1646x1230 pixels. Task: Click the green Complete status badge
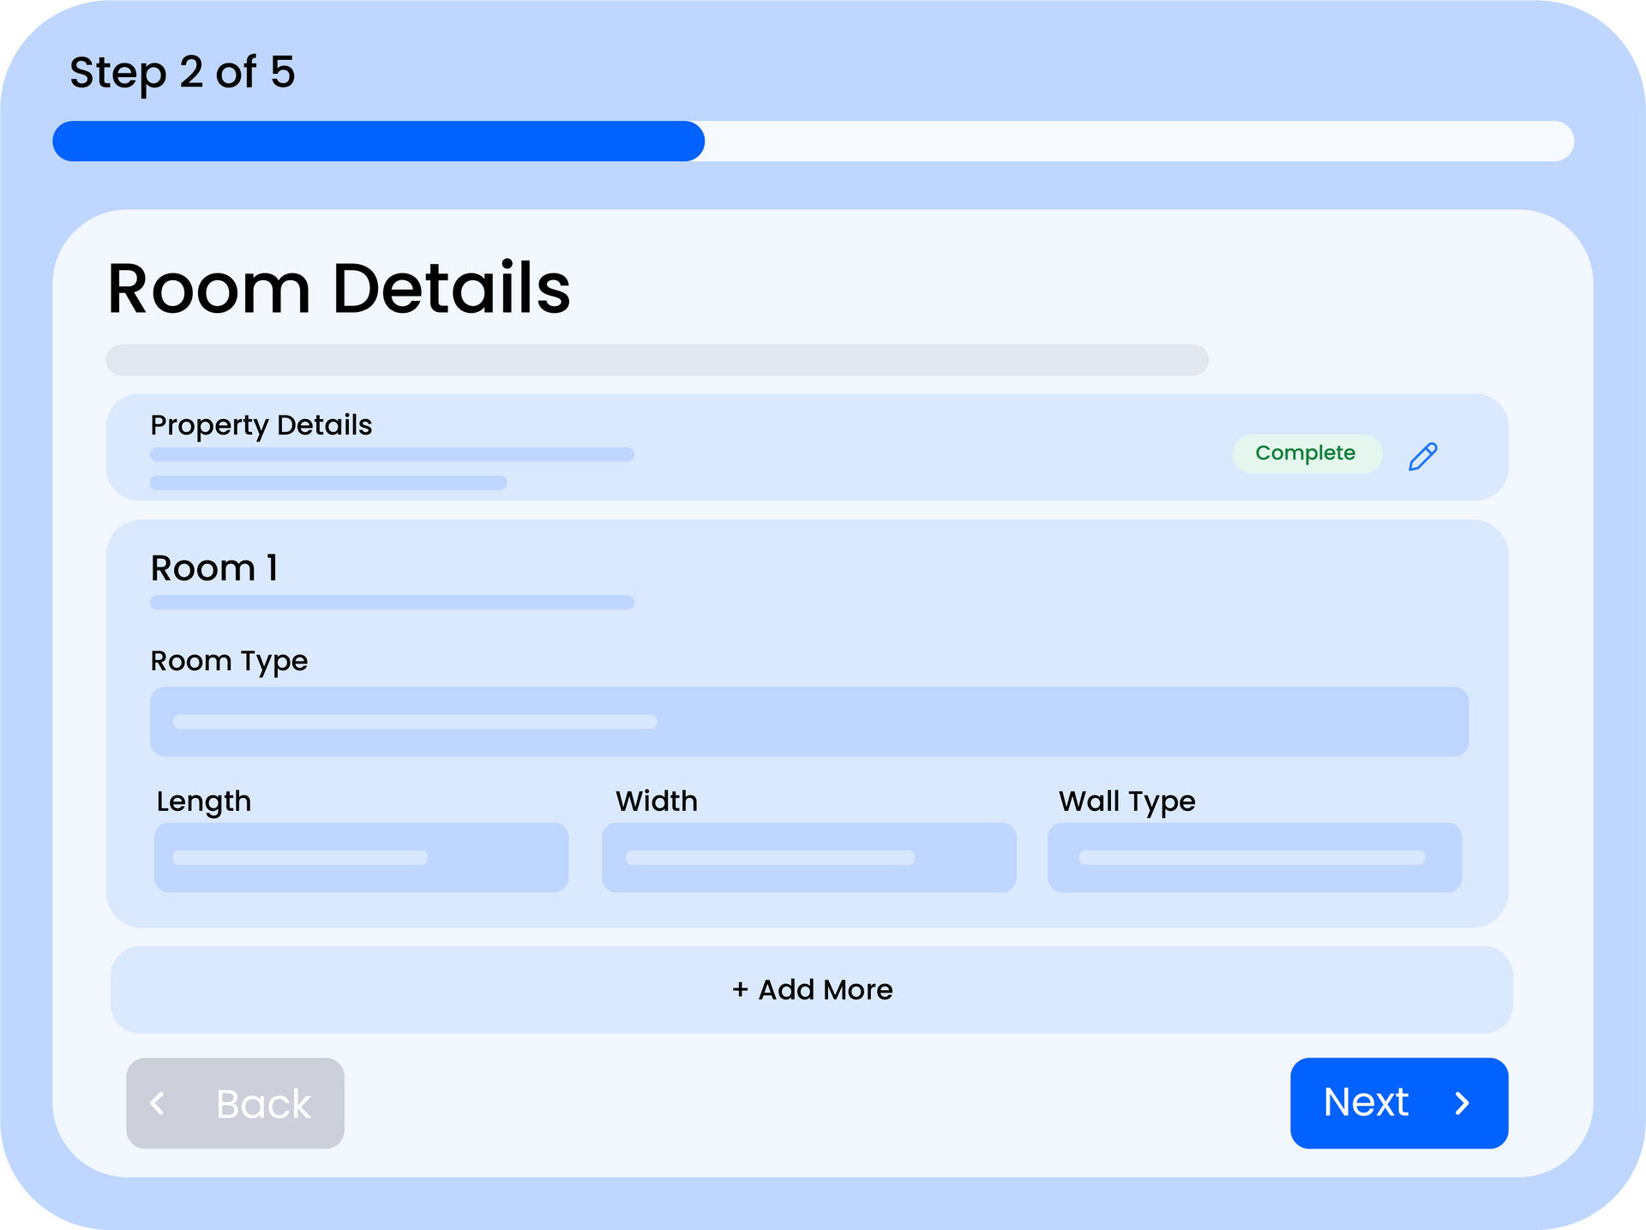(1306, 453)
